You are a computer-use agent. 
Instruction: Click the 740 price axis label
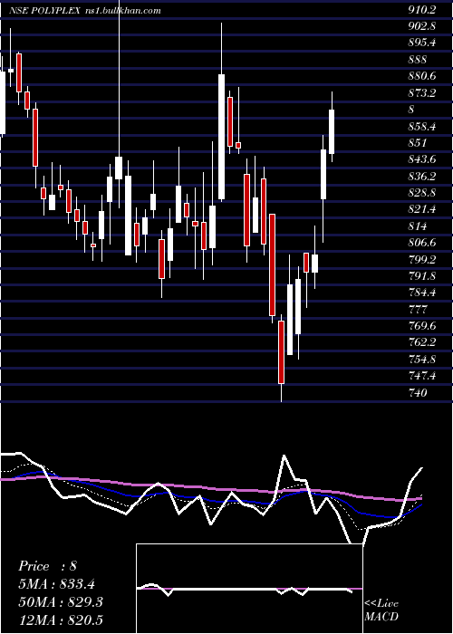click(x=418, y=392)
